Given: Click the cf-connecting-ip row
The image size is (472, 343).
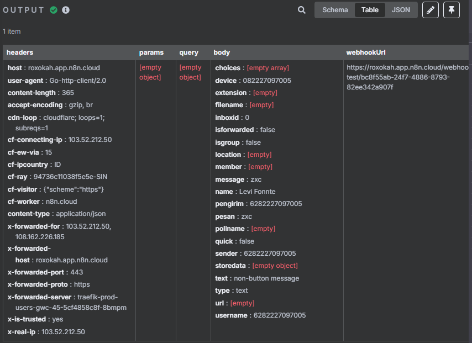Looking at the screenshot, I should click(x=60, y=140).
